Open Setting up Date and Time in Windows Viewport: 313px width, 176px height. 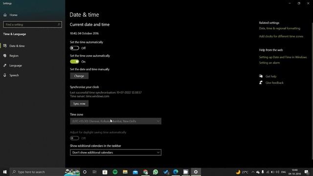click(x=283, y=57)
